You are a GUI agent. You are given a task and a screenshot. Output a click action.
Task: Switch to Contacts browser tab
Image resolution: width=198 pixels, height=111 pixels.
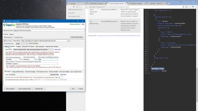[76, 4]
